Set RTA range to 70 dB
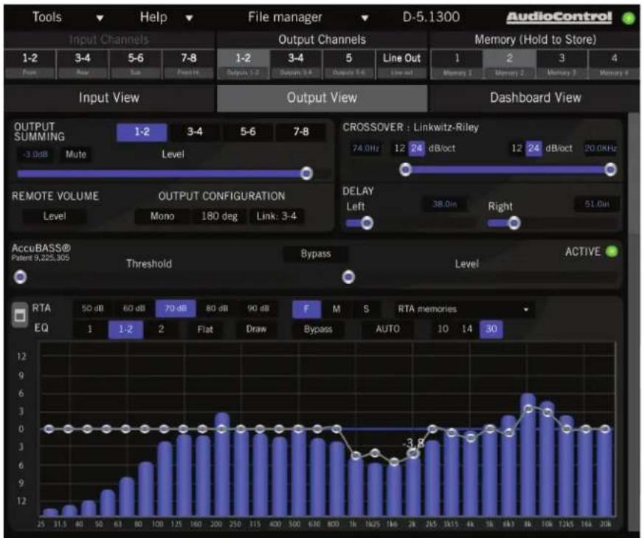 [x=176, y=308]
